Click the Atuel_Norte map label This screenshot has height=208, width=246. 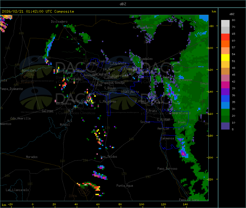[130, 92]
